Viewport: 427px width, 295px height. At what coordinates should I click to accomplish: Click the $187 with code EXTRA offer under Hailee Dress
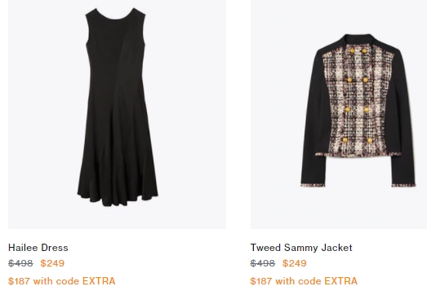[62, 281]
